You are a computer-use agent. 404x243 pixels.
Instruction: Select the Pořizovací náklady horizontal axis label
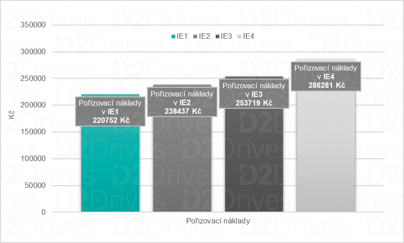(218, 220)
